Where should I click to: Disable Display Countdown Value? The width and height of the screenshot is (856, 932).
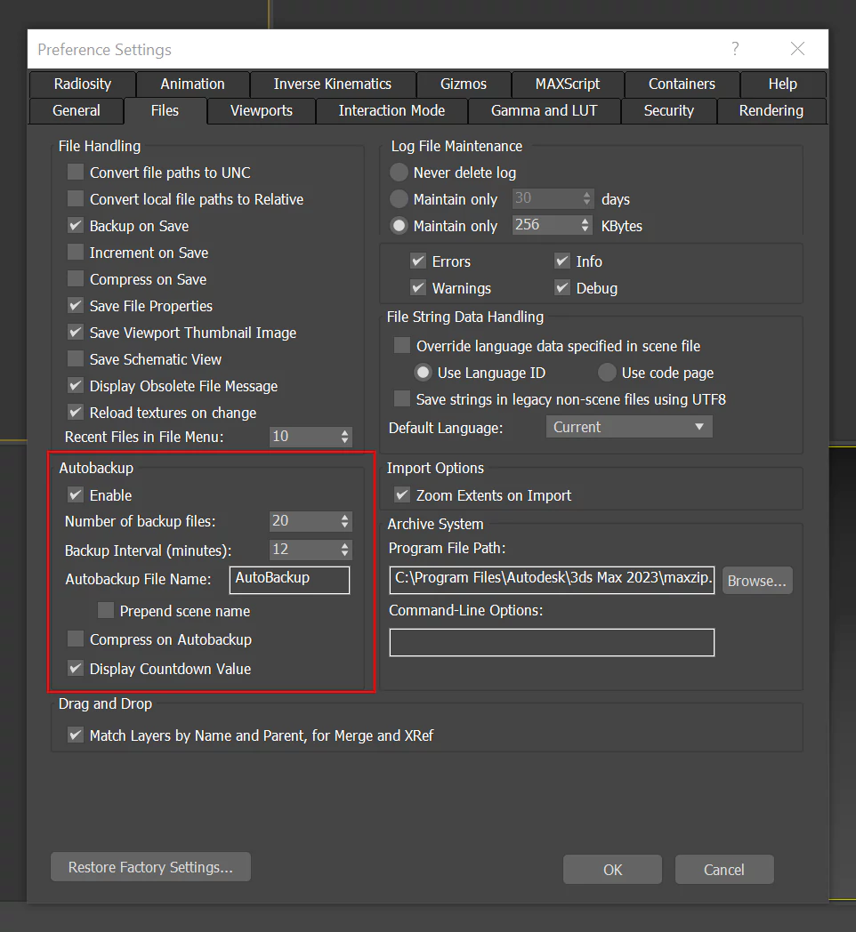point(76,669)
